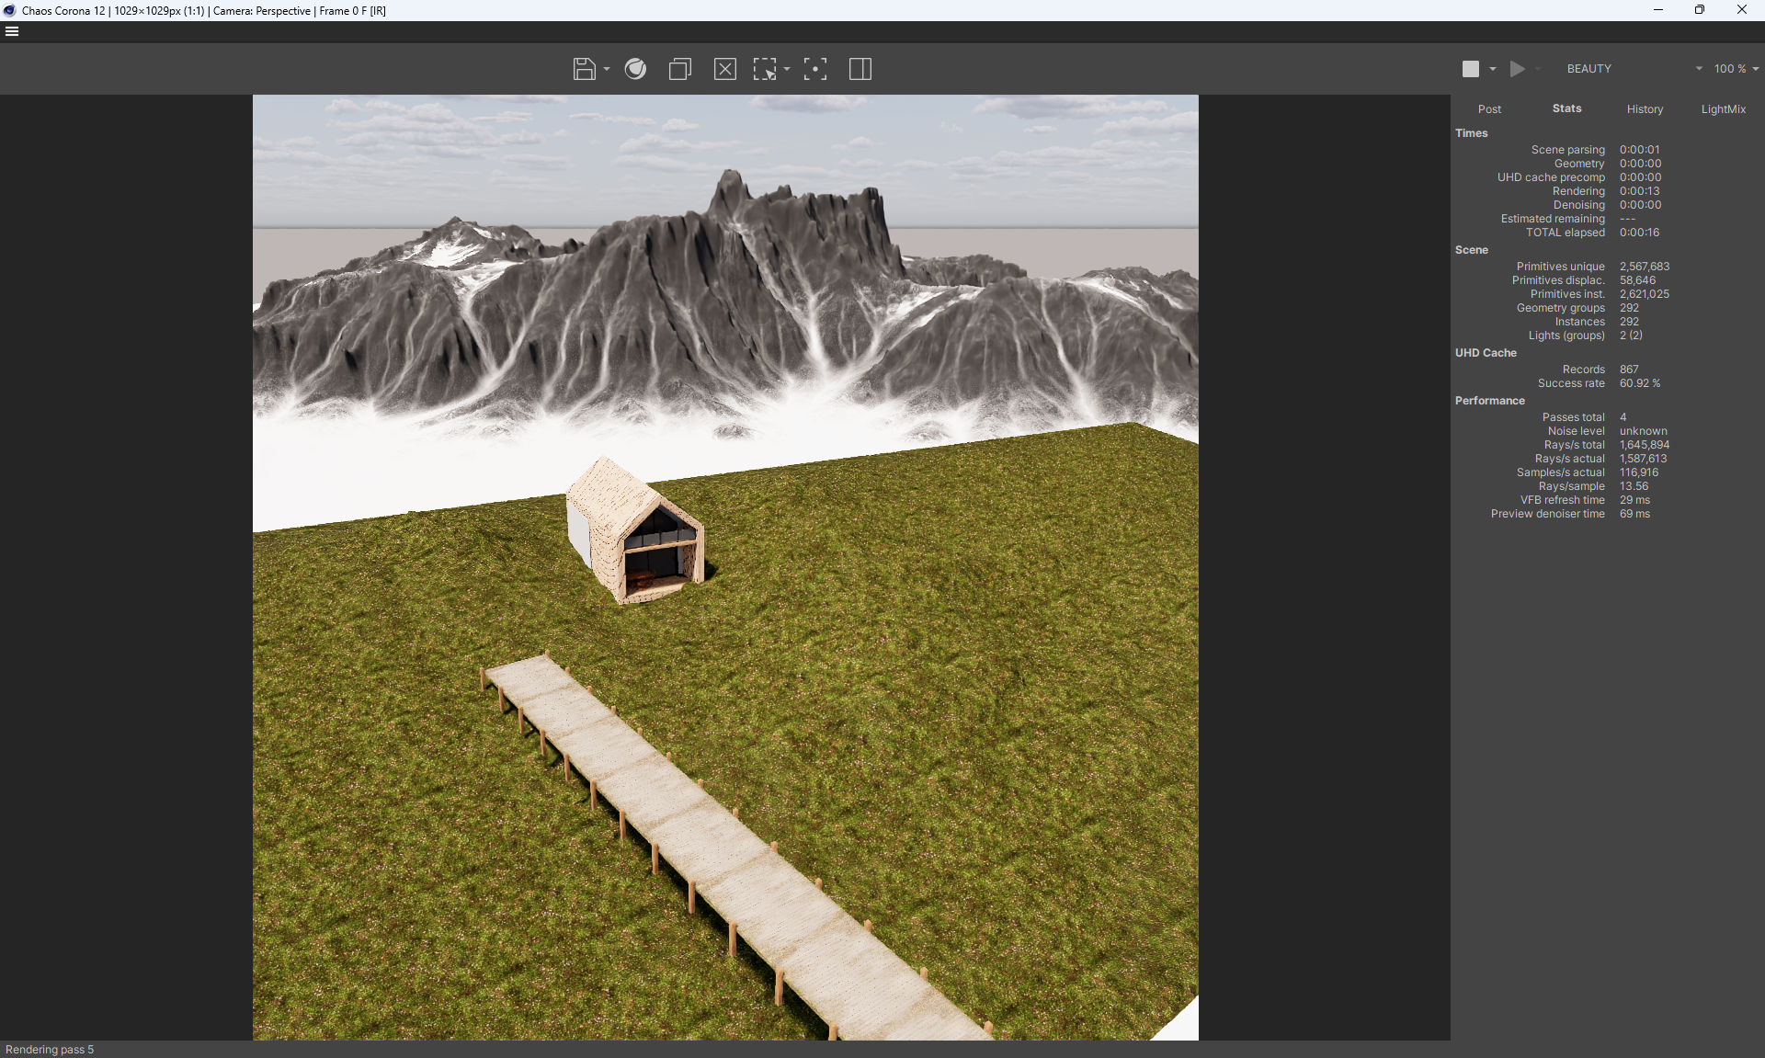Open the hamburger menu icon
This screenshot has height=1058, width=1765.
pyautogui.click(x=12, y=31)
